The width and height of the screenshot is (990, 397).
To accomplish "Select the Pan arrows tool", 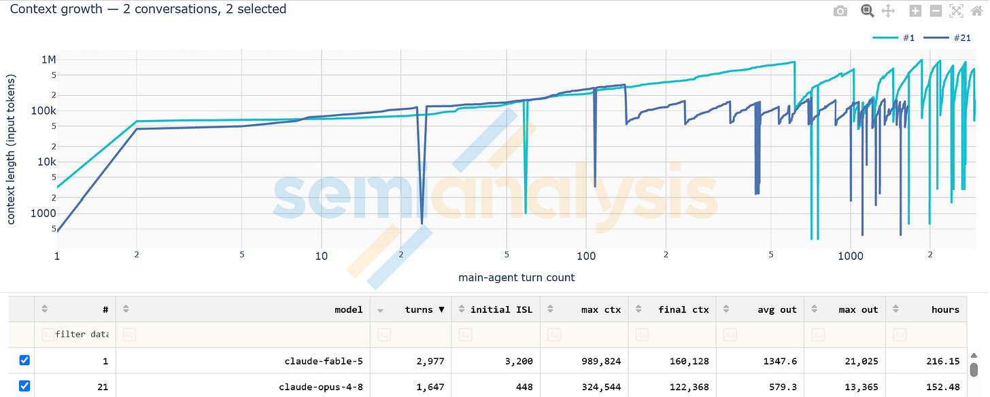I will (x=887, y=11).
